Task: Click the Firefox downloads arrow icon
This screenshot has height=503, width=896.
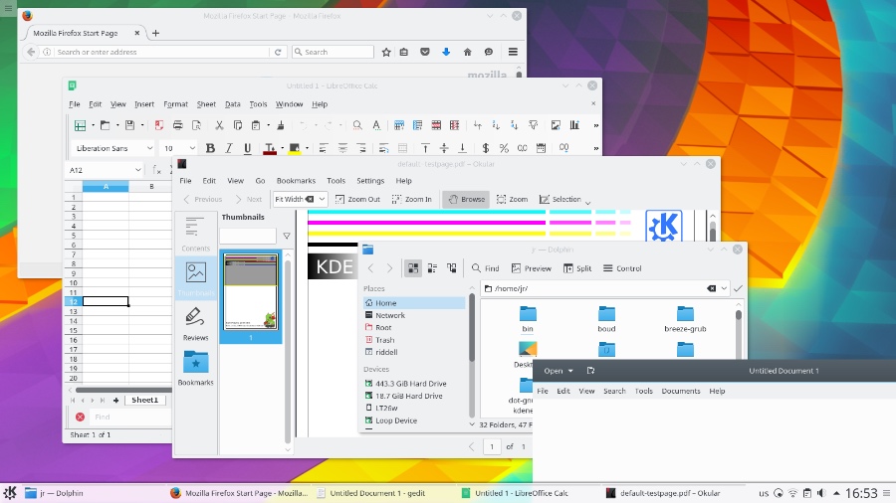Action: [446, 52]
